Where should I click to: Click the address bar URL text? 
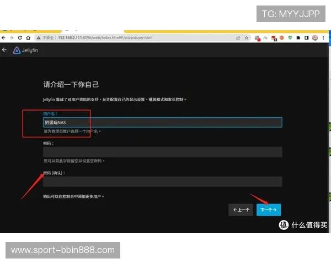point(105,38)
